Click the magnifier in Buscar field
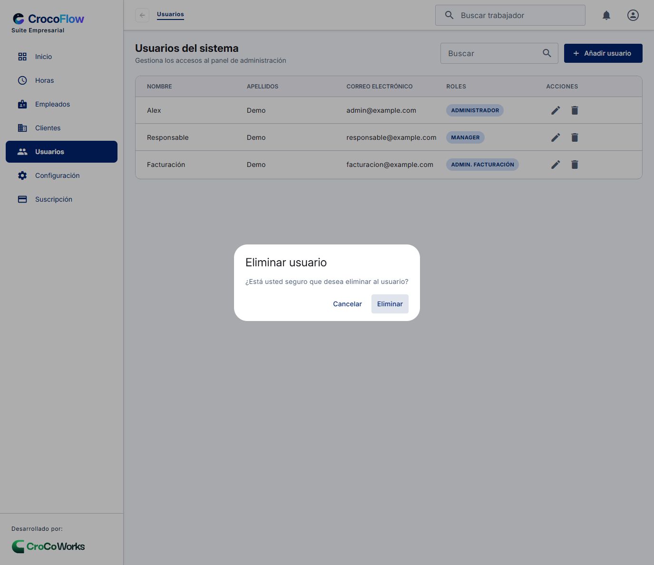Image resolution: width=654 pixels, height=565 pixels. 547,53
